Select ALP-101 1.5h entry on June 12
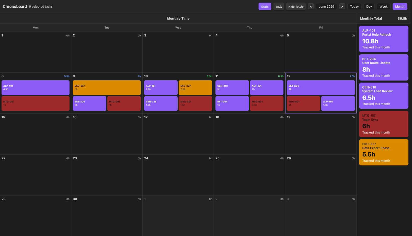This screenshot has width=412, height=236. (x=338, y=103)
